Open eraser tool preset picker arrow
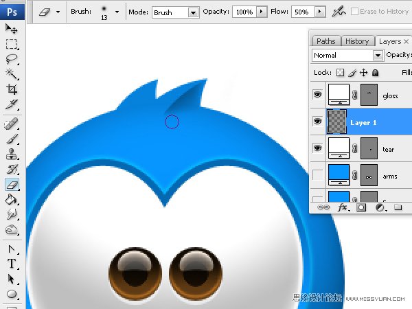Image resolution: width=412 pixels, height=309 pixels. pos(58,12)
